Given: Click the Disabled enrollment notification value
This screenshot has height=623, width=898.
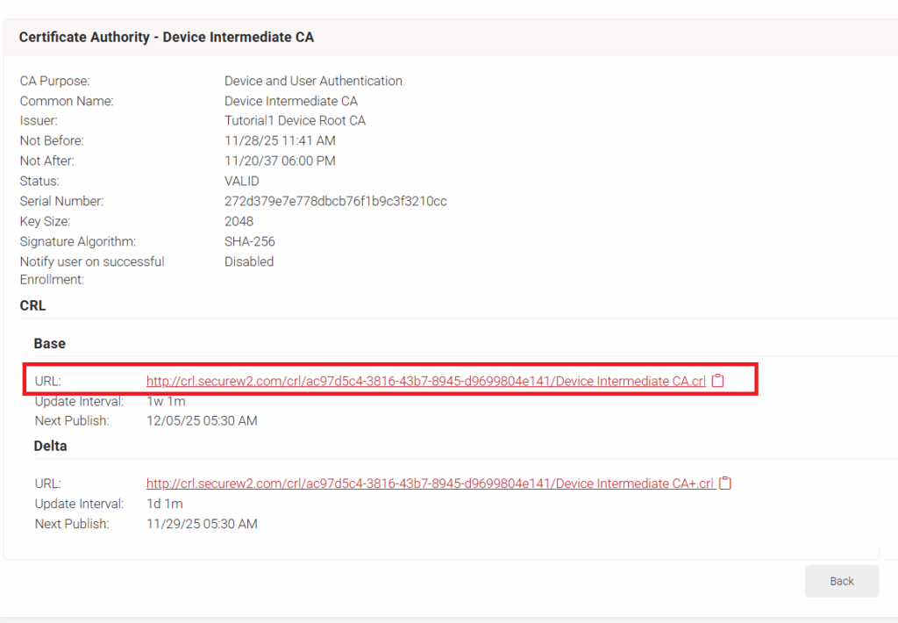Looking at the screenshot, I should (249, 261).
